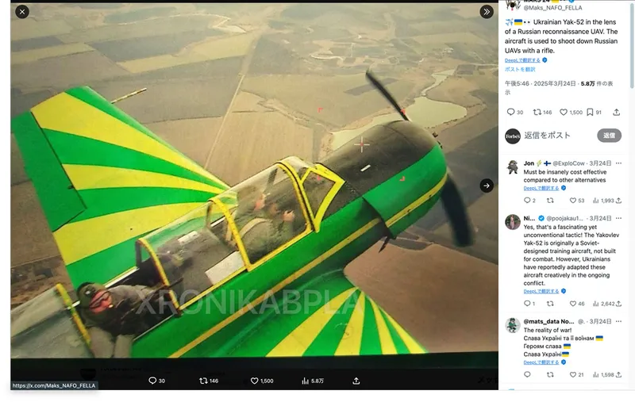635x402 pixels.
Task: Repost via the 146 icon in the side panel
Action: coord(542,112)
